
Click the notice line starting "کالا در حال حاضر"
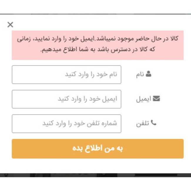tap(98, 39)
